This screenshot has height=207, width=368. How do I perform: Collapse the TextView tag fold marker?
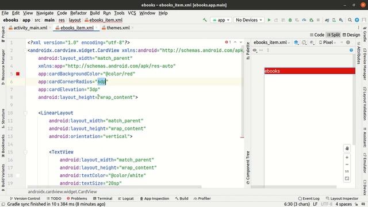pyautogui.click(x=25, y=152)
